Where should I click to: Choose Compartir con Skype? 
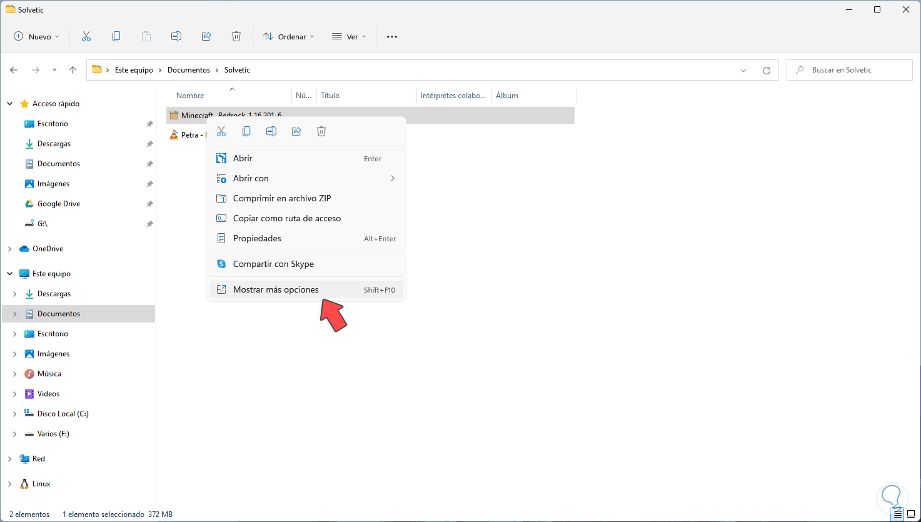coord(306,264)
